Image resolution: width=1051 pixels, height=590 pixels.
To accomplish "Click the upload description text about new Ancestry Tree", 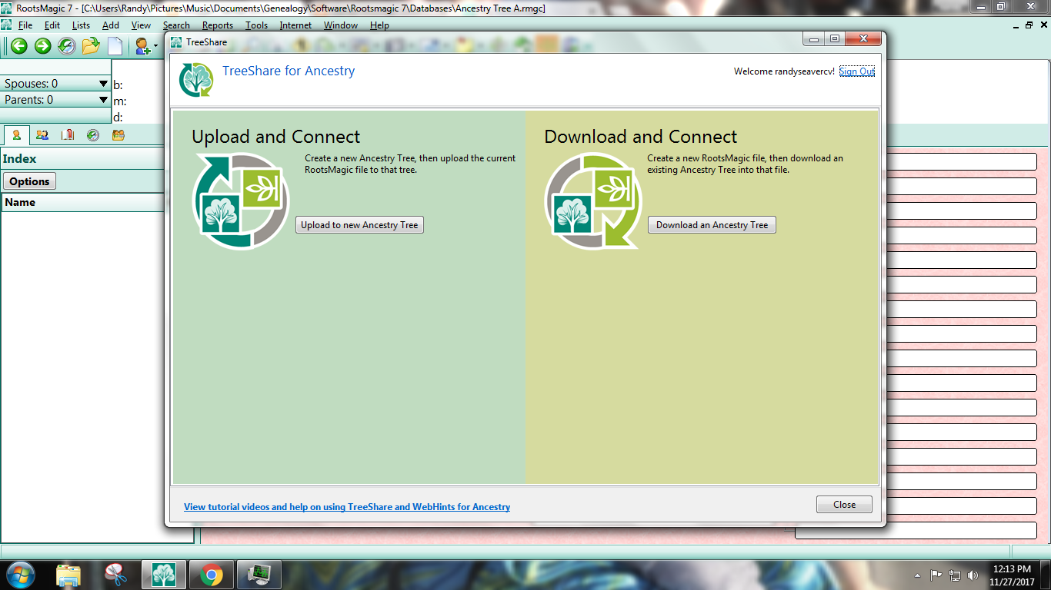I will point(410,164).
